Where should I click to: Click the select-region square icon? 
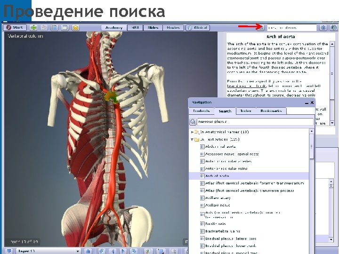click(x=161, y=251)
